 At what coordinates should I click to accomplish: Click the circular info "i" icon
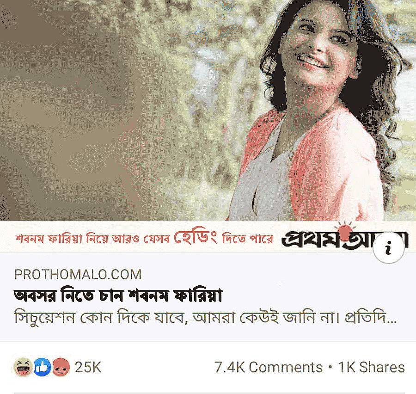[x=388, y=248]
